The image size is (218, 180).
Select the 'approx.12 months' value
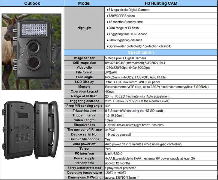[118, 163]
